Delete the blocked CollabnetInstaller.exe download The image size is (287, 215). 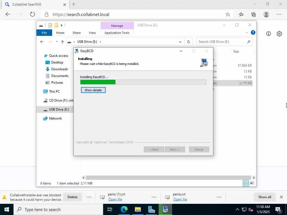[x=73, y=197]
